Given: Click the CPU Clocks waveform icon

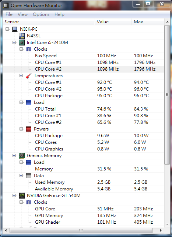Looking at the screenshot, I should pos(29,49).
